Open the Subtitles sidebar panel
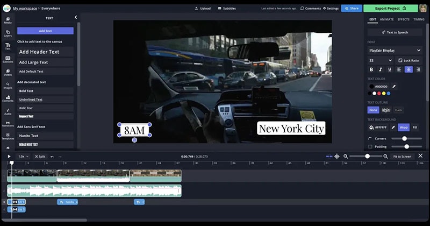The image size is (430, 226). [8, 60]
